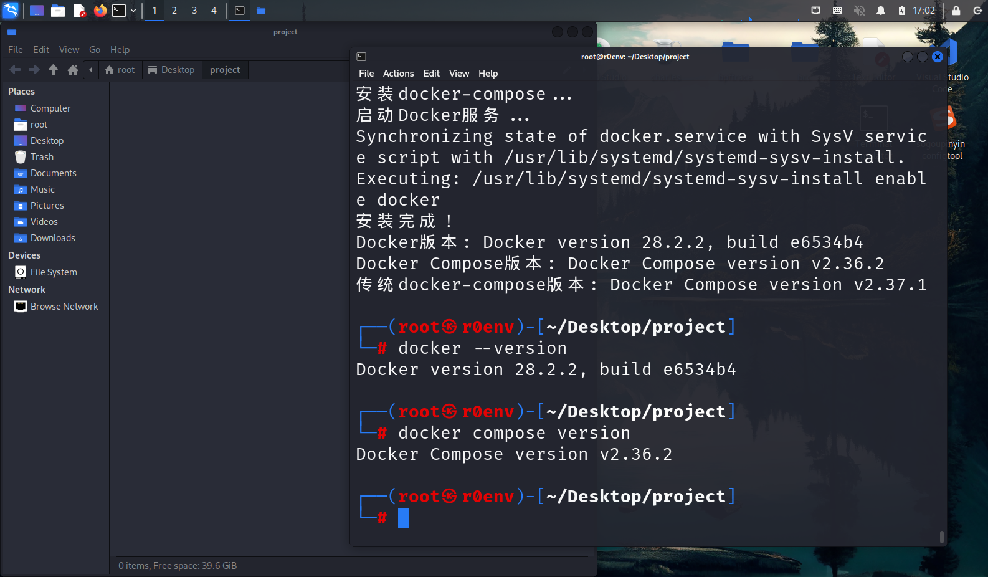Open the terminal Help menu
988x577 pixels.
pos(488,74)
